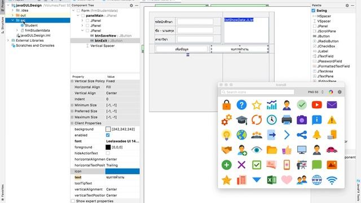The width and height of the screenshot is (361, 203).
Task: Toggle the enabled property checkbox
Action: tap(108, 135)
